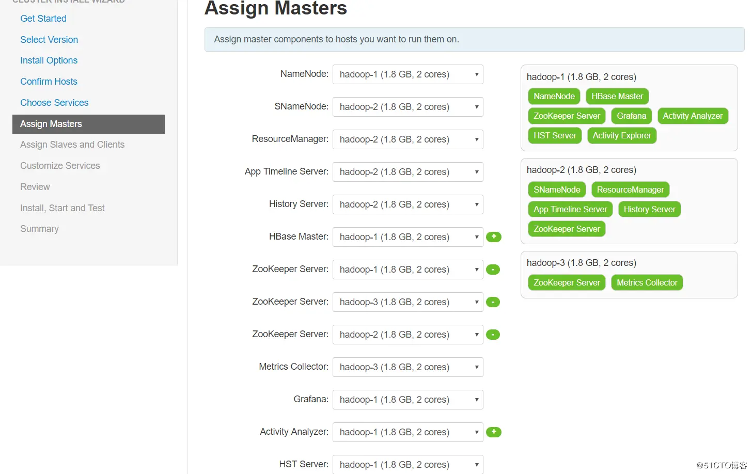
Task: Click the Activity Explorer tag under hadoop-1
Action: pos(622,136)
